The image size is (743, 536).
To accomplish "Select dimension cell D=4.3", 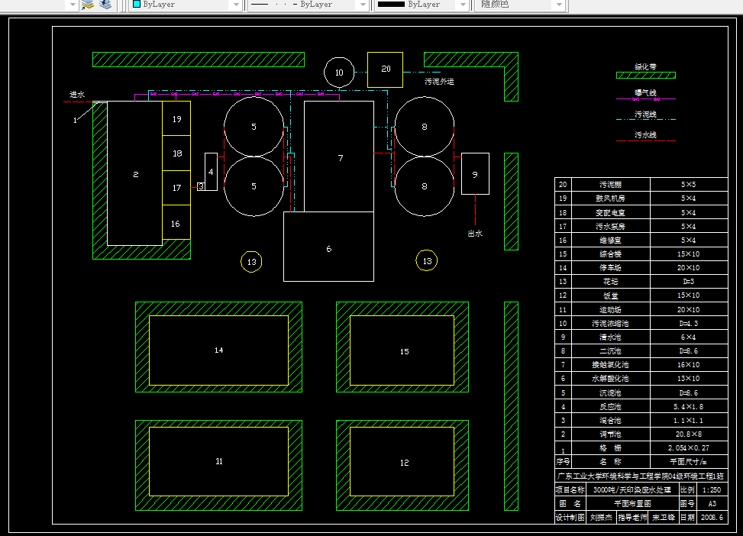I will pyautogui.click(x=689, y=323).
